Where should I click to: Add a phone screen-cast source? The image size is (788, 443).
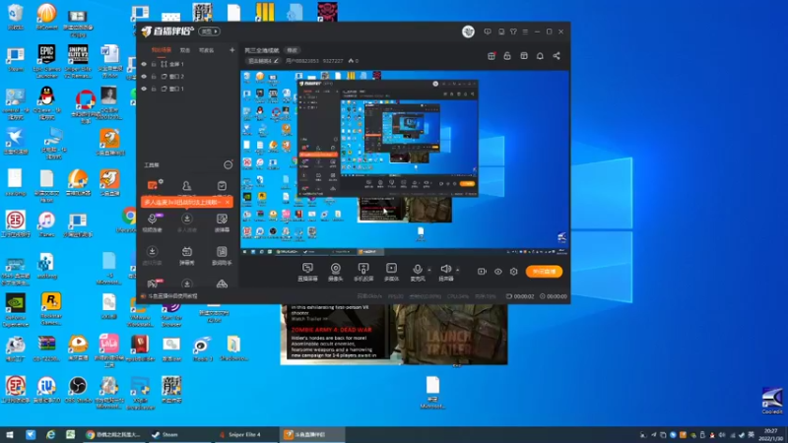363,272
